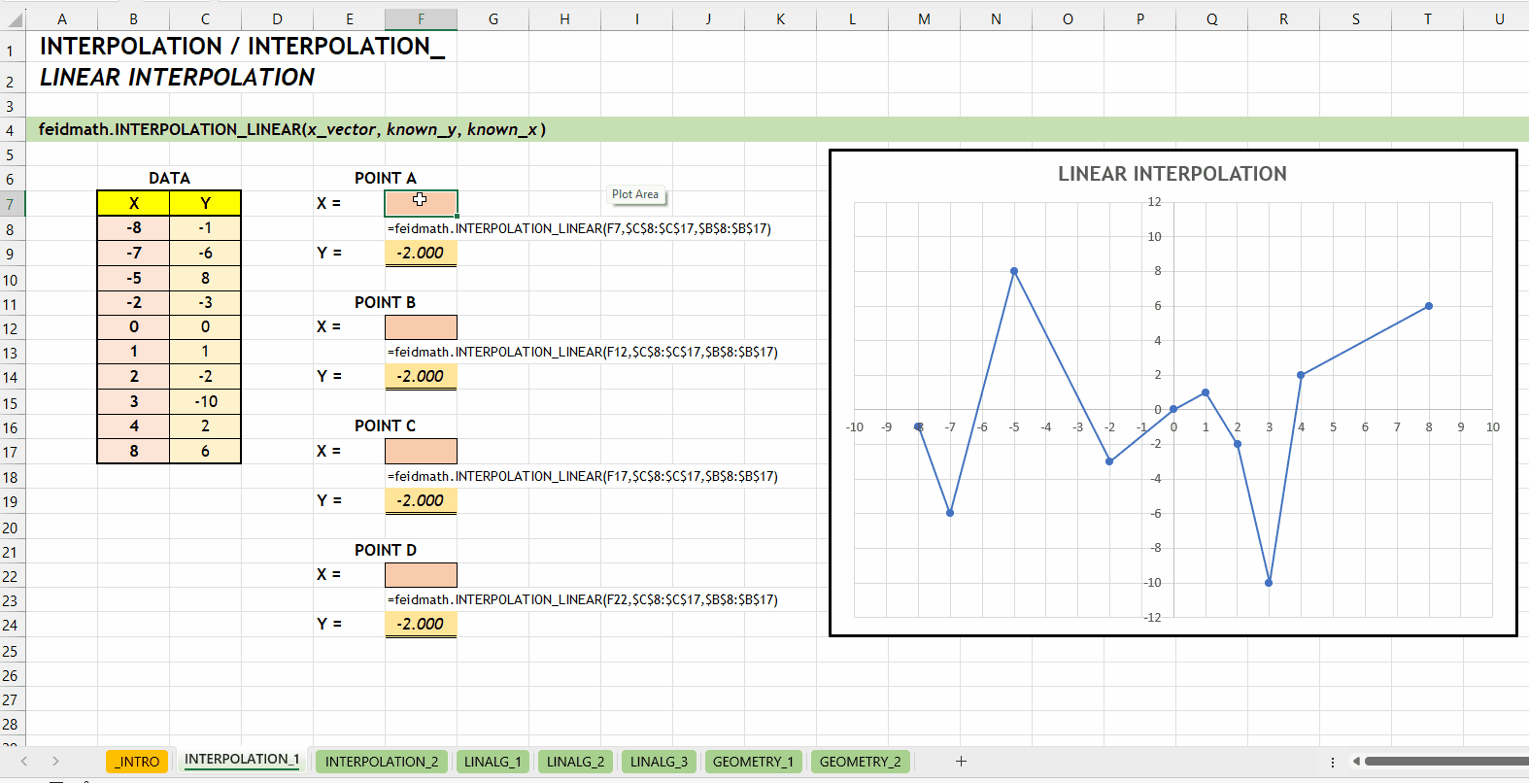The height and width of the screenshot is (783, 1529).
Task: Open the INTERPOLATION_2 sheet tab
Action: pos(382,762)
